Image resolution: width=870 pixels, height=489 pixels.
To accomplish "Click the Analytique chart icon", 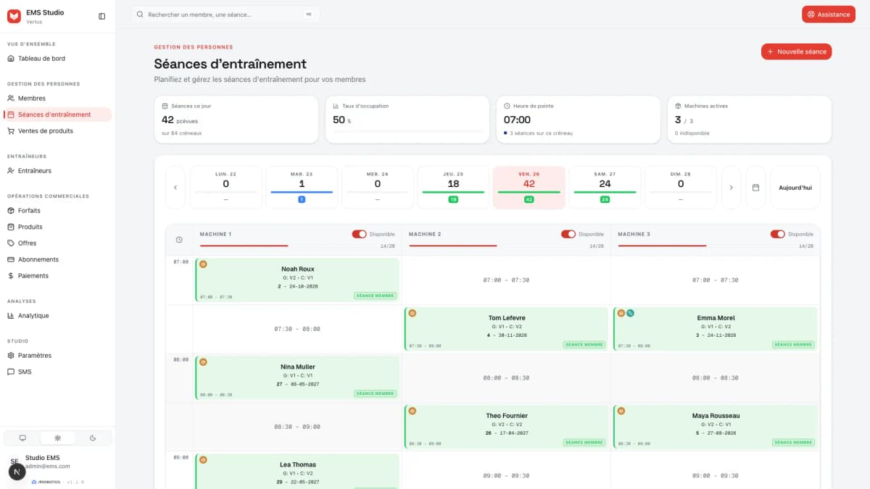I will [11, 316].
